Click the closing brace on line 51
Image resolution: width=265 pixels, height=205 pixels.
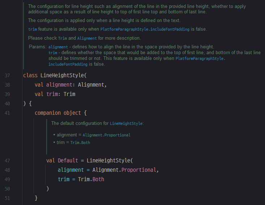pyautogui.click(x=36, y=198)
